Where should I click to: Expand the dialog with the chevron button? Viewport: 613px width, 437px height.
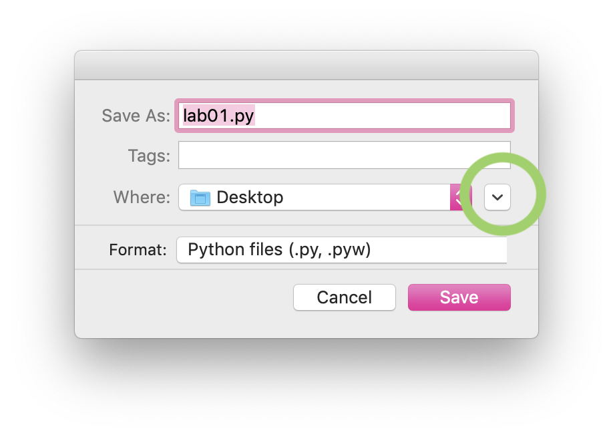tap(497, 197)
